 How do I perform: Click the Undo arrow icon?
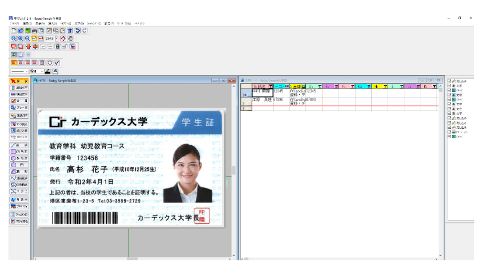[x=78, y=30]
